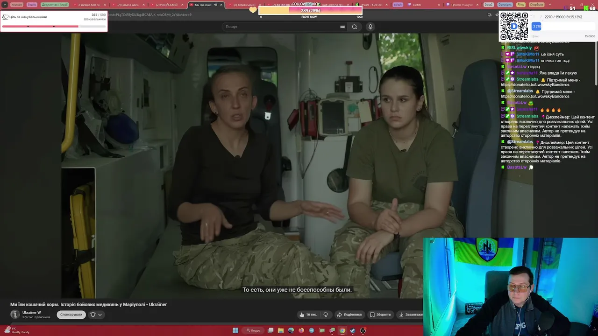Share the video via Поділитися button
This screenshot has height=336, width=598.
pos(349,315)
